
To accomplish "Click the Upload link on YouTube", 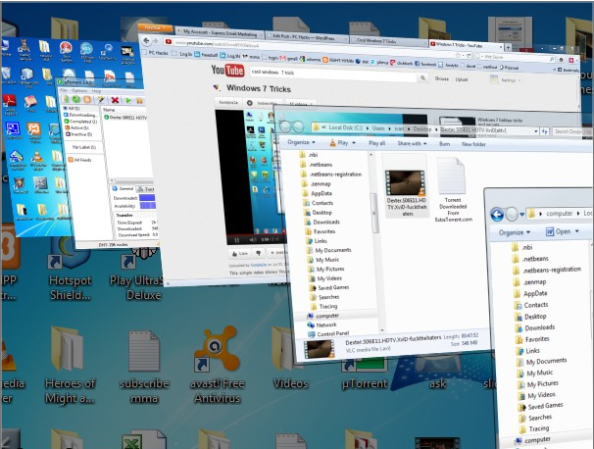I will coord(461,79).
